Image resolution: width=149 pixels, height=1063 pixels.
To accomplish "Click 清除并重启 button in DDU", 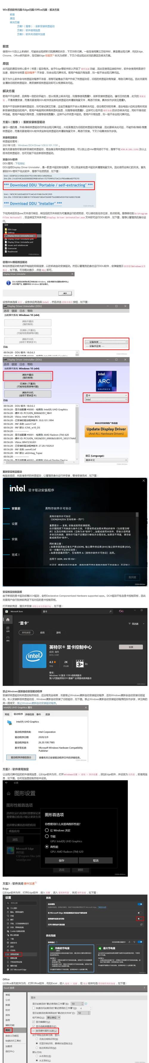I will click(28, 376).
